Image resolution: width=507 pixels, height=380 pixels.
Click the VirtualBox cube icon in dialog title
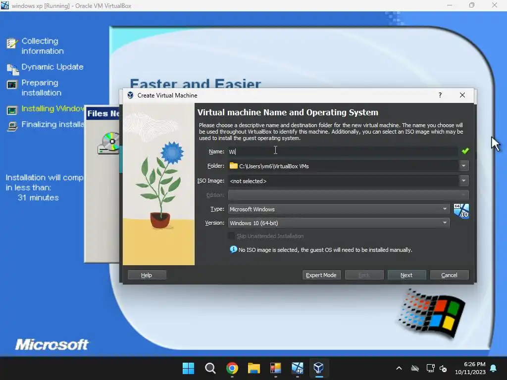130,95
